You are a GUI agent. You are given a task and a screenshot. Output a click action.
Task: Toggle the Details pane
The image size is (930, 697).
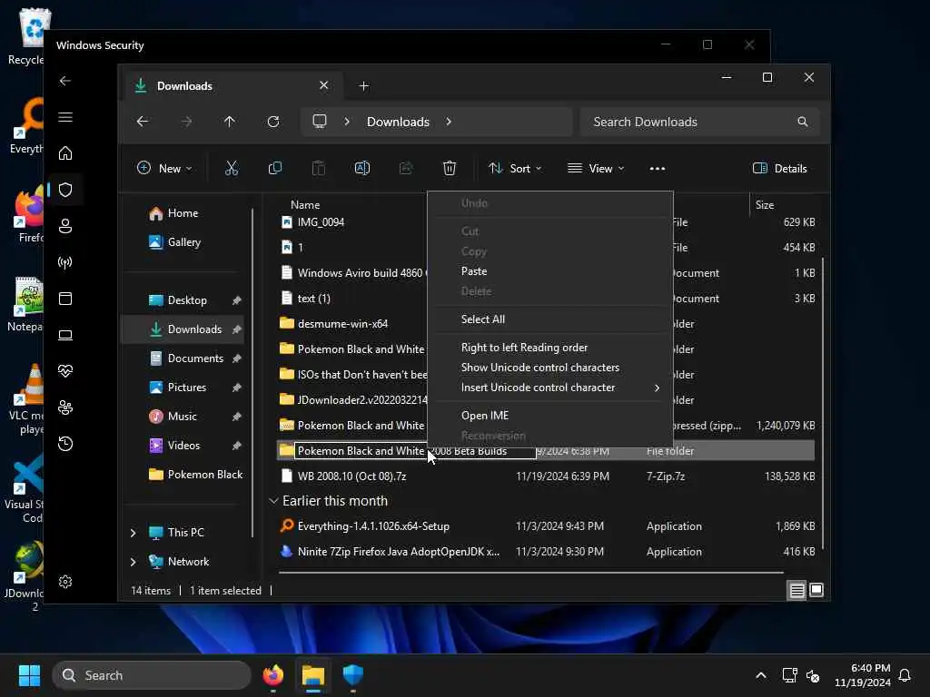coord(779,168)
